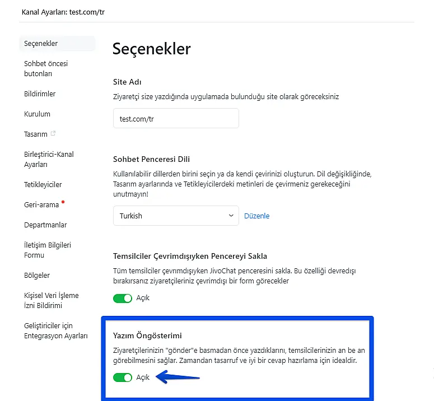Open Seçenekler in the sidebar
The height and width of the screenshot is (401, 434).
coord(41,44)
